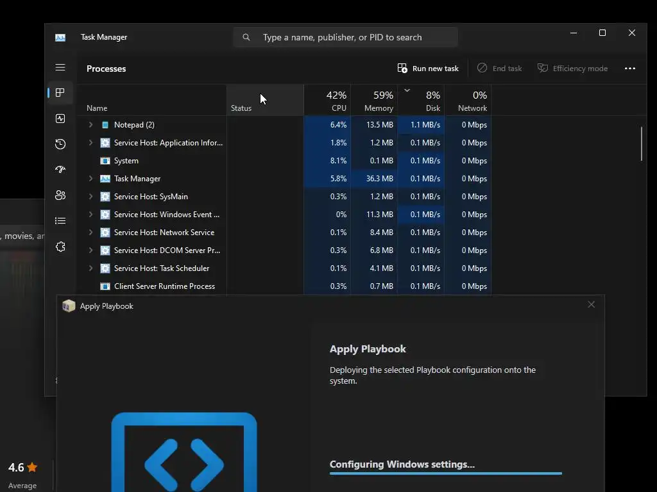Select the System process row
This screenshot has width=657, height=492.
pos(284,161)
